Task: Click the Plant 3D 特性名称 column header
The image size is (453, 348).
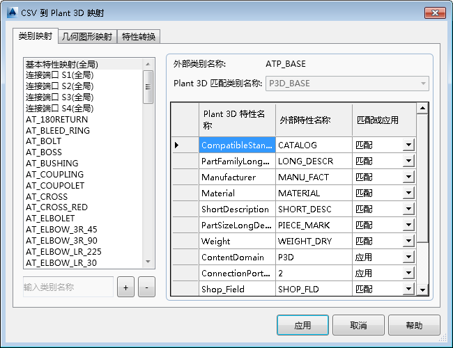Action: click(237, 120)
